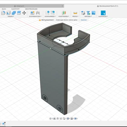
Task: Select the Offset Face tool icon
Action: (x=19, y=13)
